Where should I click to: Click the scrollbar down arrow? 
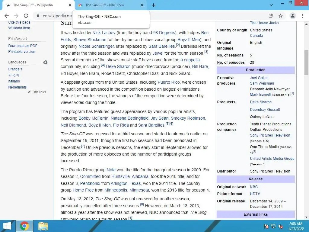pos(306,217)
